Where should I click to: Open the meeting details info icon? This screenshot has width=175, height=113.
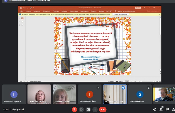click(x=154, y=109)
